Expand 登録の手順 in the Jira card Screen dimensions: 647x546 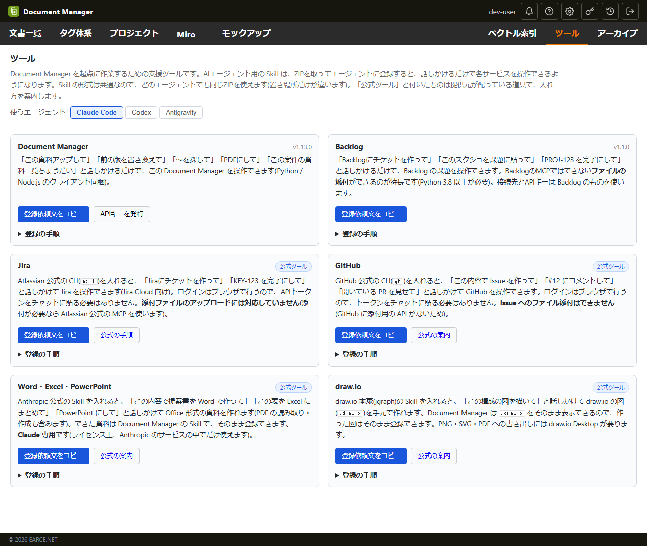point(39,354)
